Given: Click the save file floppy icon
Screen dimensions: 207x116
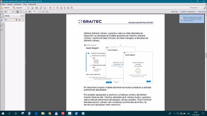Looking at the screenshot, I should pos(28,8).
